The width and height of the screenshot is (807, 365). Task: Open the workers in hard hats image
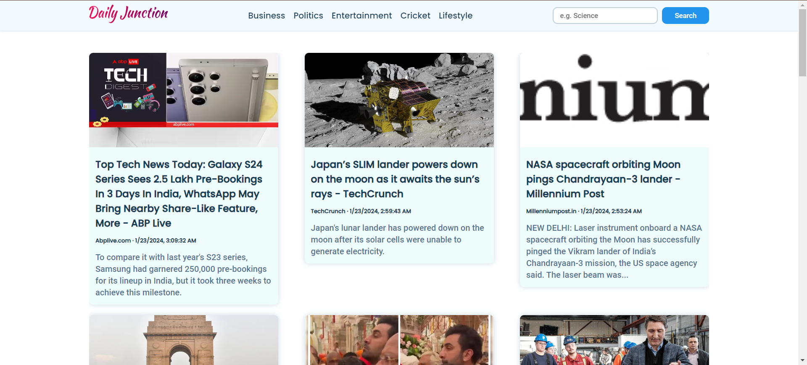point(614,340)
